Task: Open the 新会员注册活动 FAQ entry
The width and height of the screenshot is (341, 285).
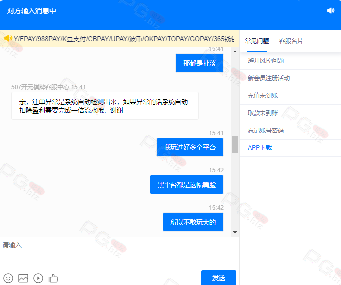Action: pyautogui.click(x=269, y=78)
